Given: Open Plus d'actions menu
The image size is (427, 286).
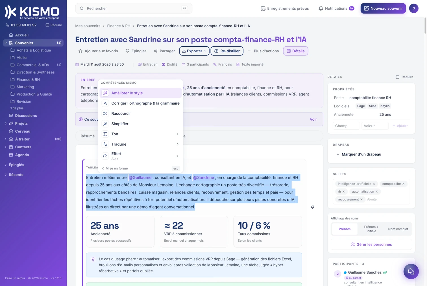Looking at the screenshot, I should click(x=263, y=51).
